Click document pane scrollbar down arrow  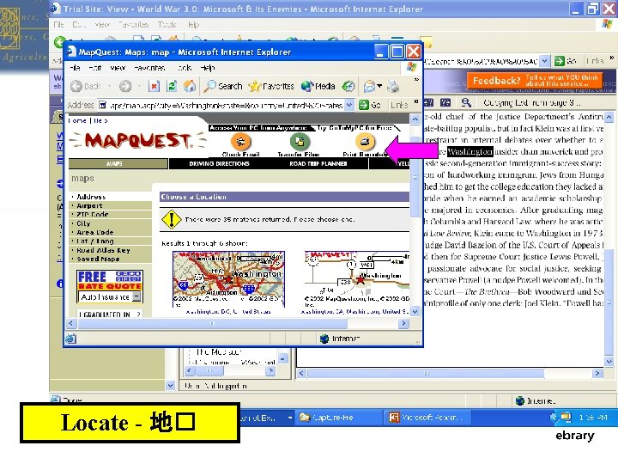coord(609,362)
